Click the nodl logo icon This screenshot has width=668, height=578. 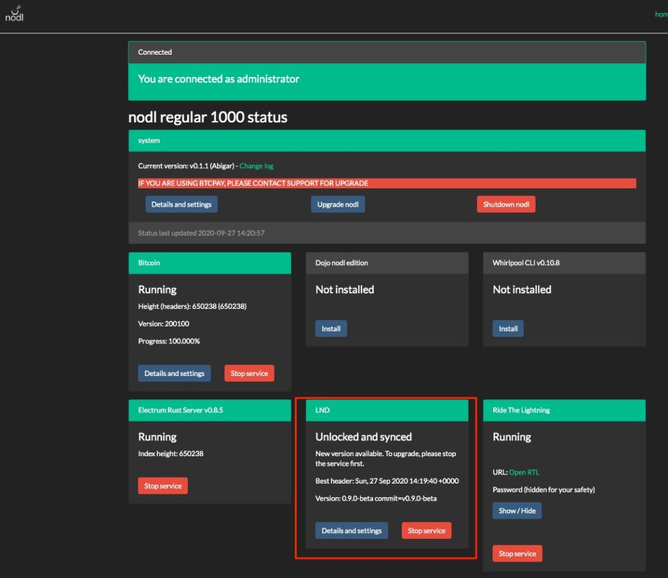click(x=14, y=14)
